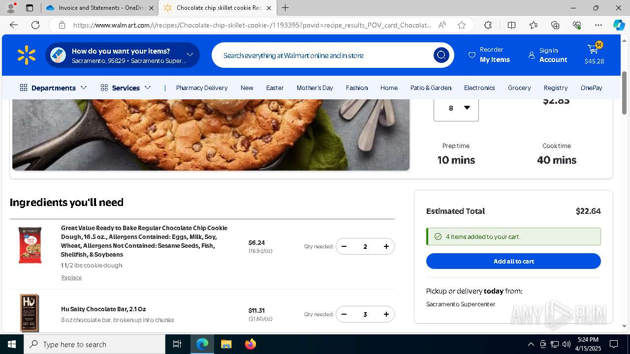
Task: Expand 'How do you want your items?' selector
Action: tap(123, 55)
